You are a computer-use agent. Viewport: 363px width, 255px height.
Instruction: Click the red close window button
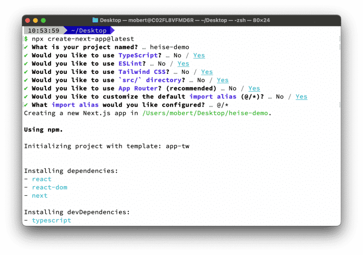pyautogui.click(x=28, y=20)
